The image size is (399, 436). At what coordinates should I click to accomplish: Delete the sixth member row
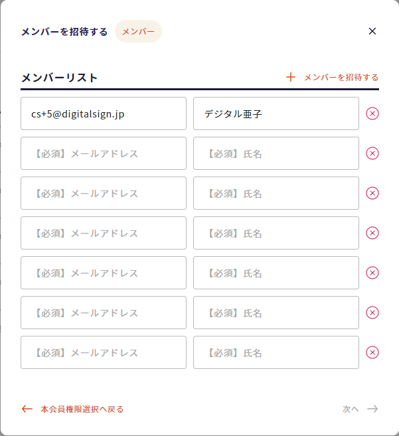(x=372, y=313)
